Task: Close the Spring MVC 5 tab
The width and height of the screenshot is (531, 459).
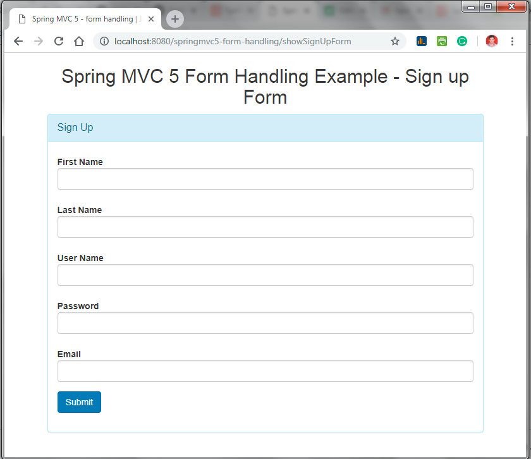Action: click(151, 19)
